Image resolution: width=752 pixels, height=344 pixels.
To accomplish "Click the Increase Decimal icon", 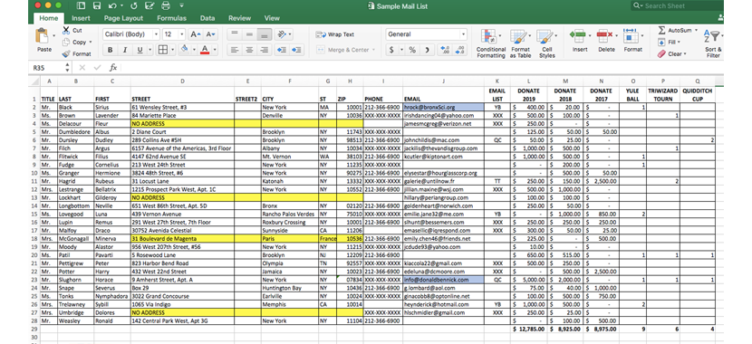I will (445, 50).
